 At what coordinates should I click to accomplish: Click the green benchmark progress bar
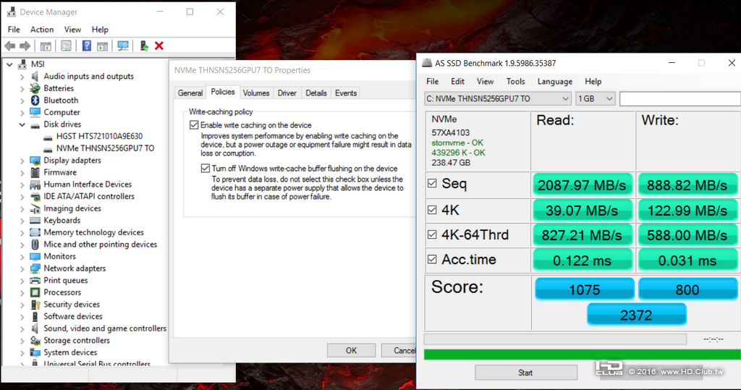(583, 355)
